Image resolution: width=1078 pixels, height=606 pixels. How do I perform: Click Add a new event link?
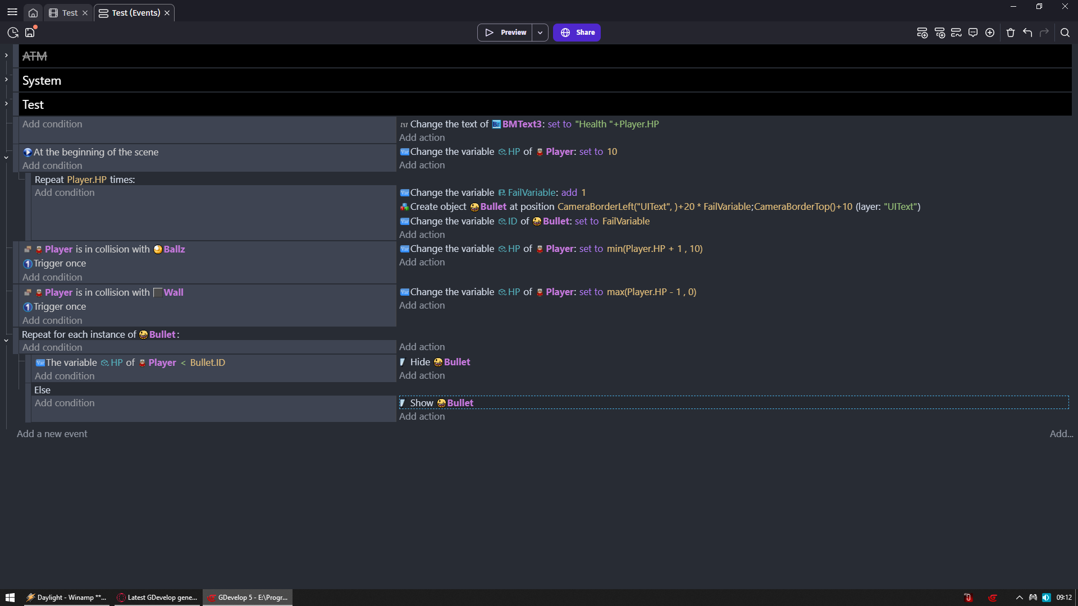point(52,434)
